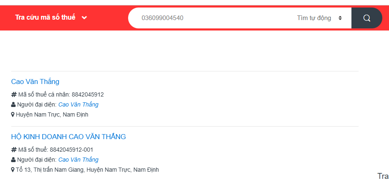
Task: Open the Tìm tự động search mode dropdown
Action: pyautogui.click(x=319, y=18)
